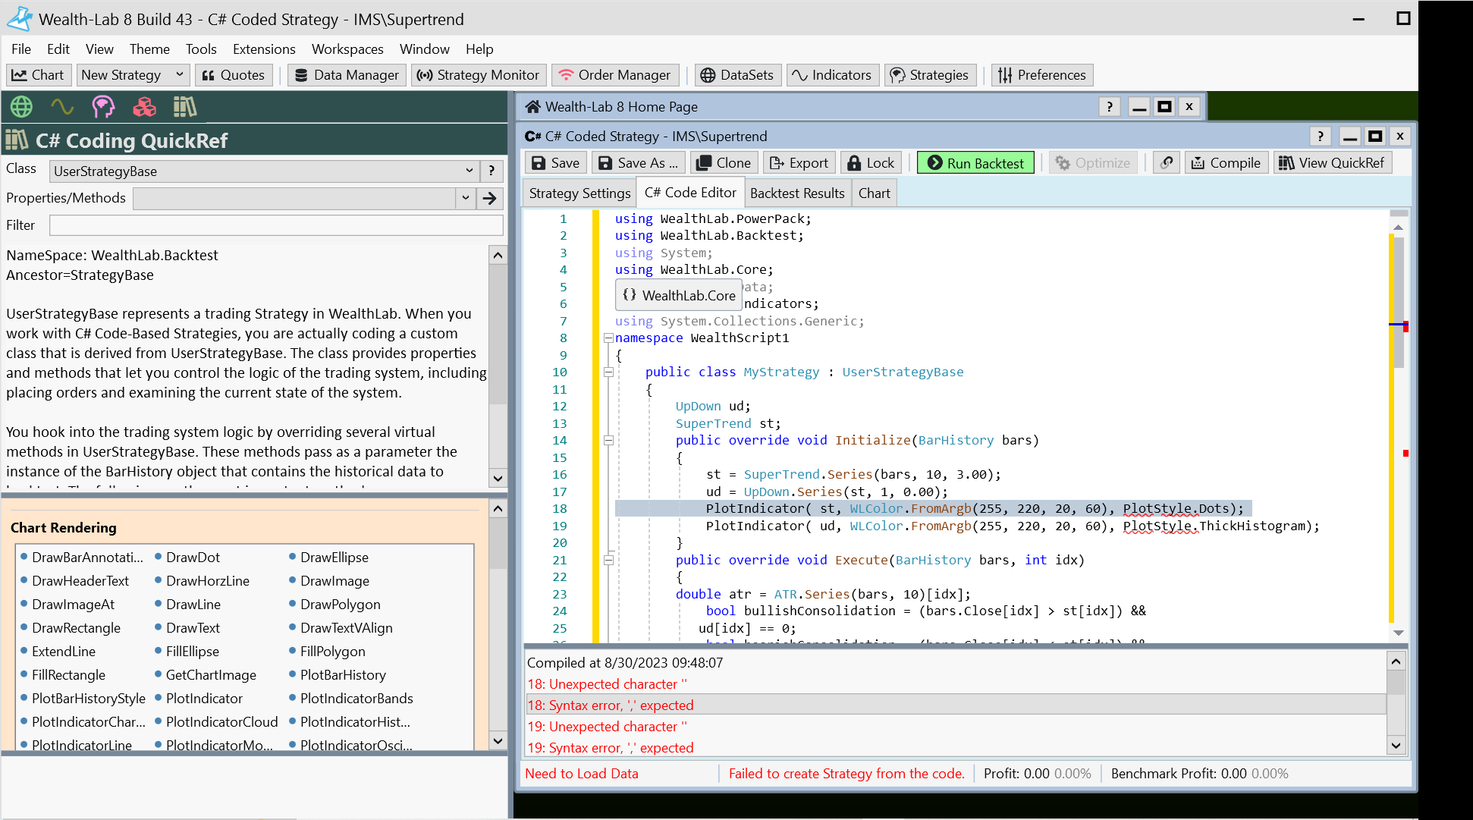Collapse the Initialize method fold marker
Image resolution: width=1473 pixels, height=820 pixels.
(608, 441)
